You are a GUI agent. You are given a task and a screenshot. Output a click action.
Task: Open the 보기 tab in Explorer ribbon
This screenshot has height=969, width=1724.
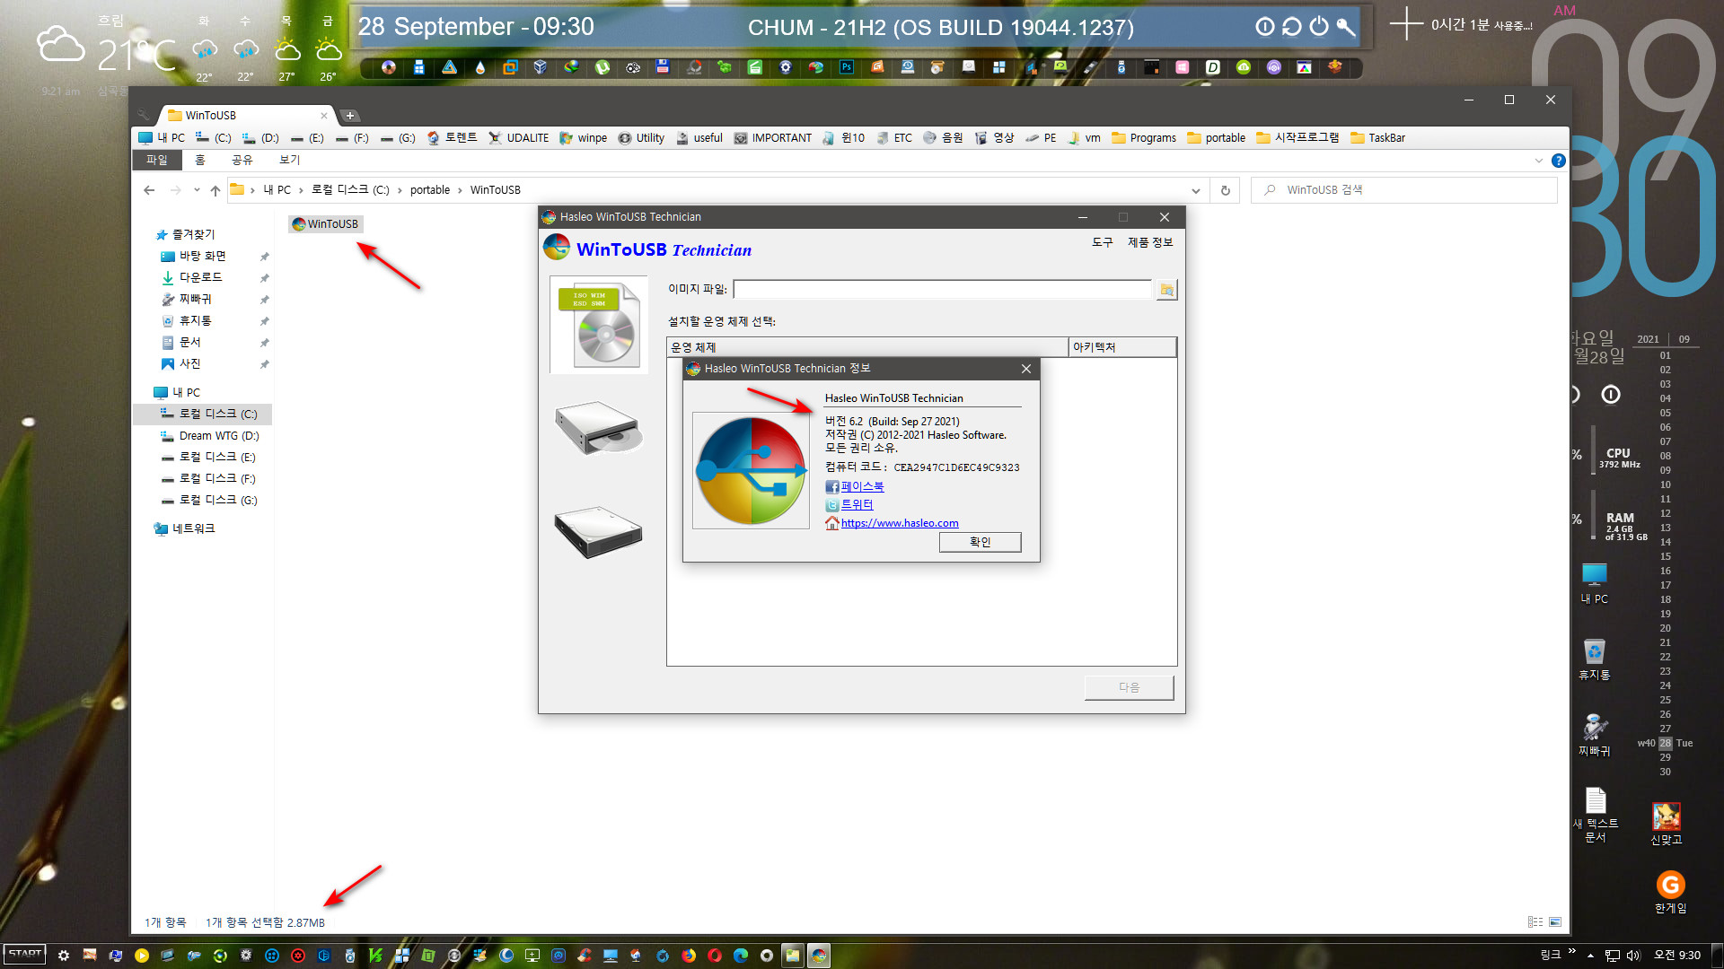click(x=289, y=160)
